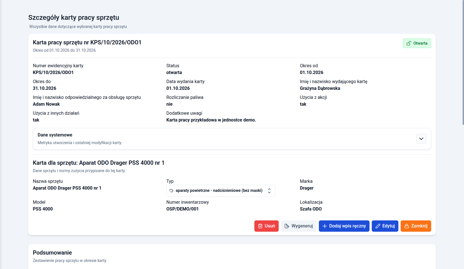This screenshot has height=269, width=464.
Task: Click the Szczegóły karty pracy sprzętu title
Action: click(74, 18)
